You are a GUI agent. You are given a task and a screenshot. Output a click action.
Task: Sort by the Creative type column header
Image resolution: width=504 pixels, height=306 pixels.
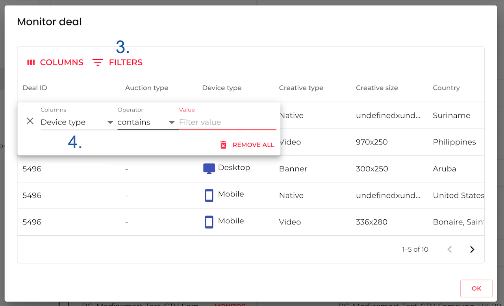point(301,88)
